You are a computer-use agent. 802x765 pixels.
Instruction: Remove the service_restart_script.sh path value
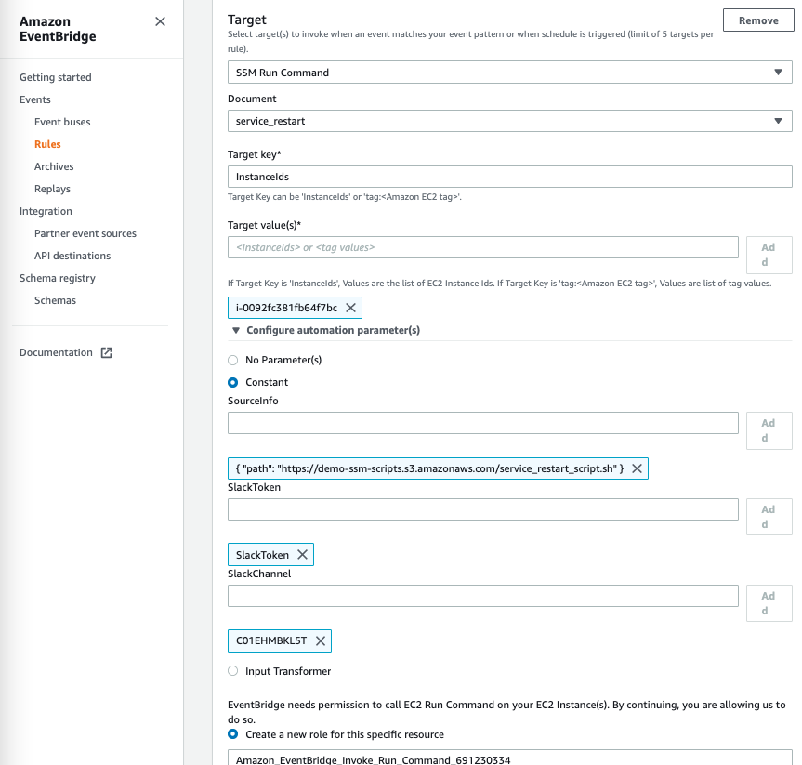tap(637, 468)
